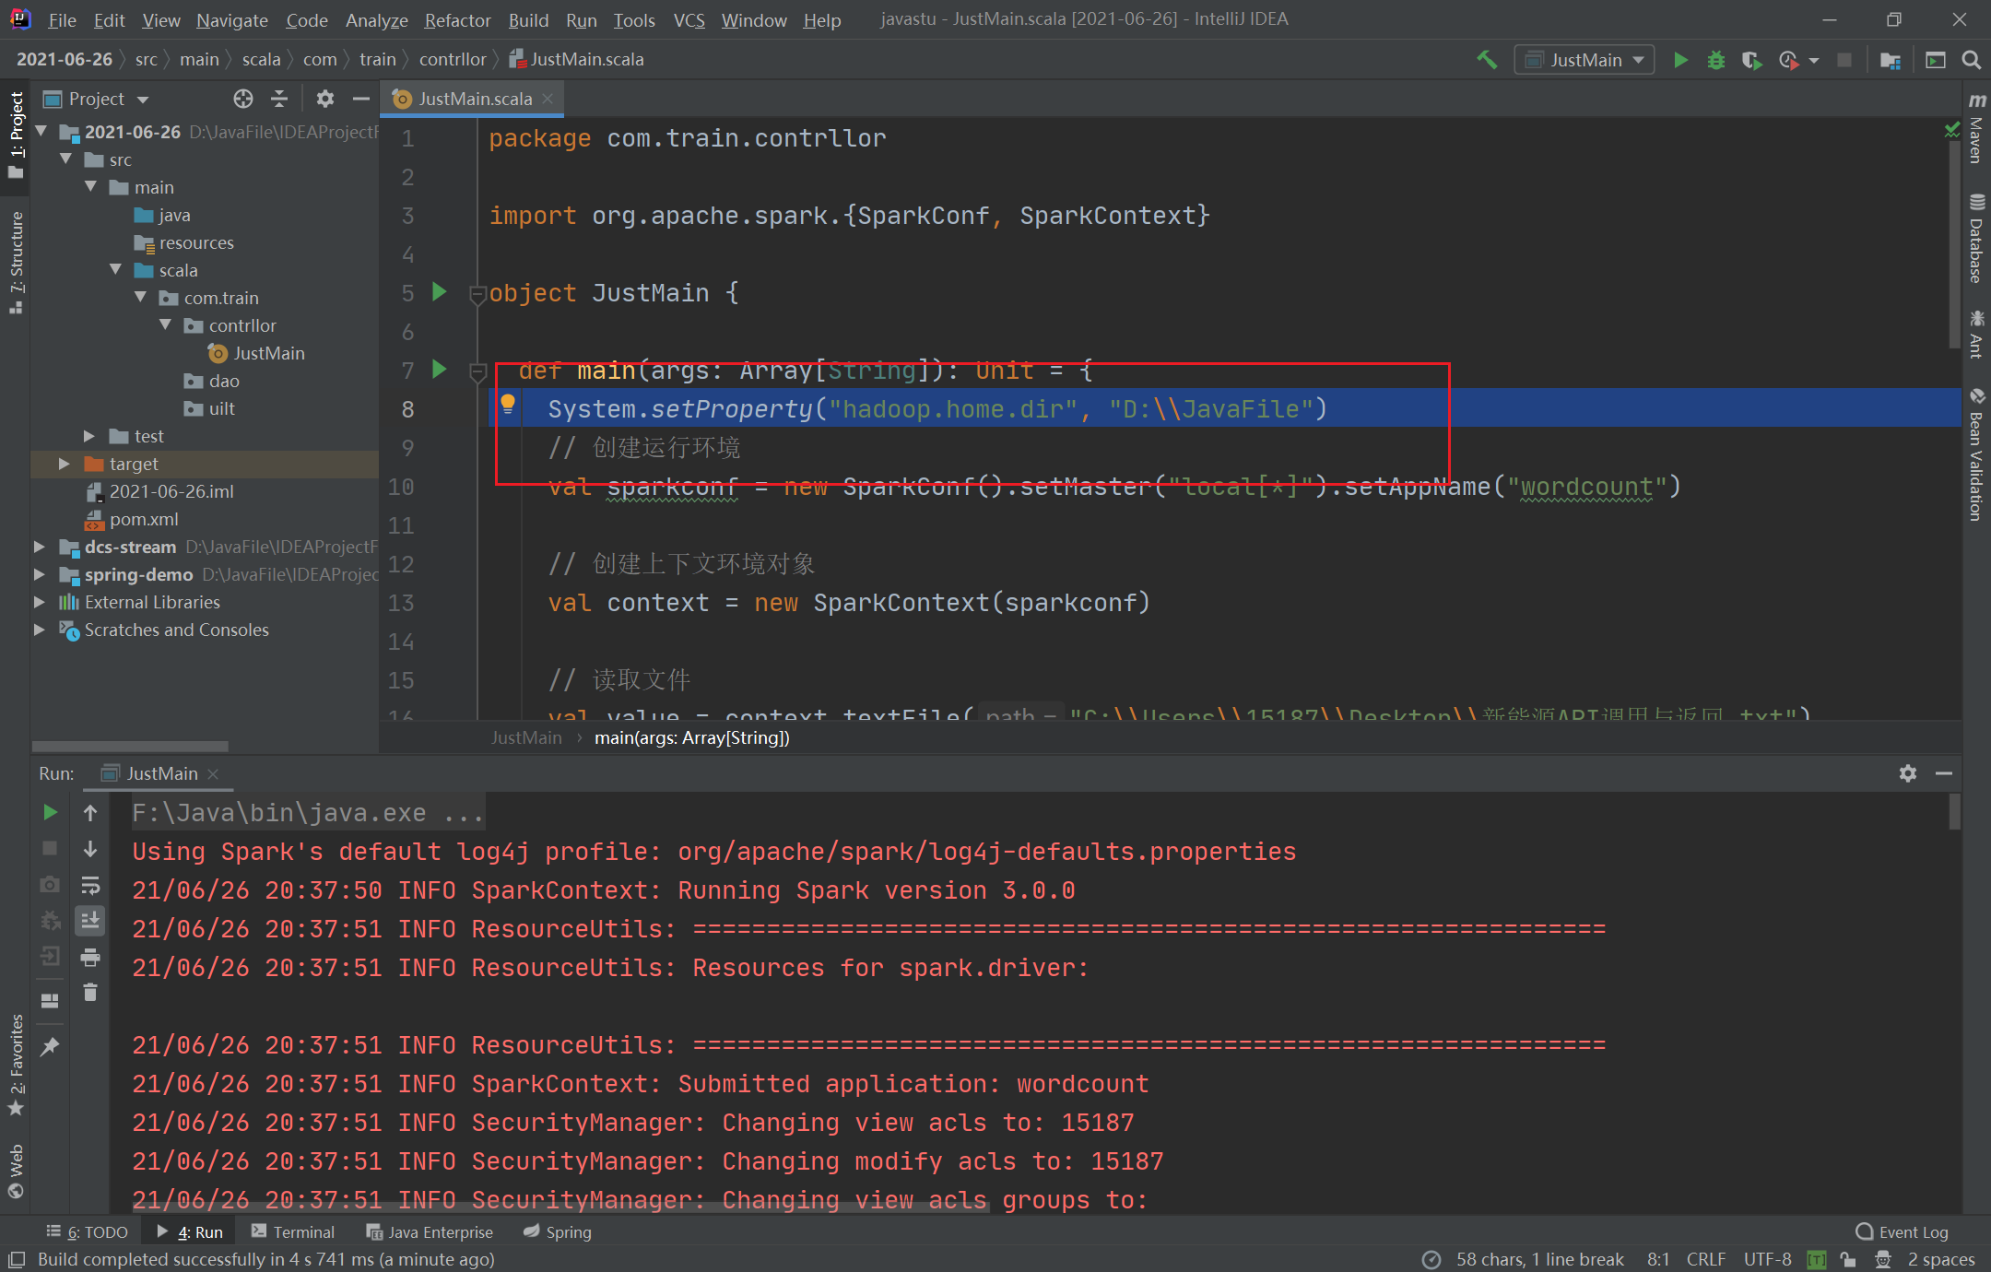Click the Build project hammer icon
Screen dimensions: 1991x1272
click(x=1486, y=60)
